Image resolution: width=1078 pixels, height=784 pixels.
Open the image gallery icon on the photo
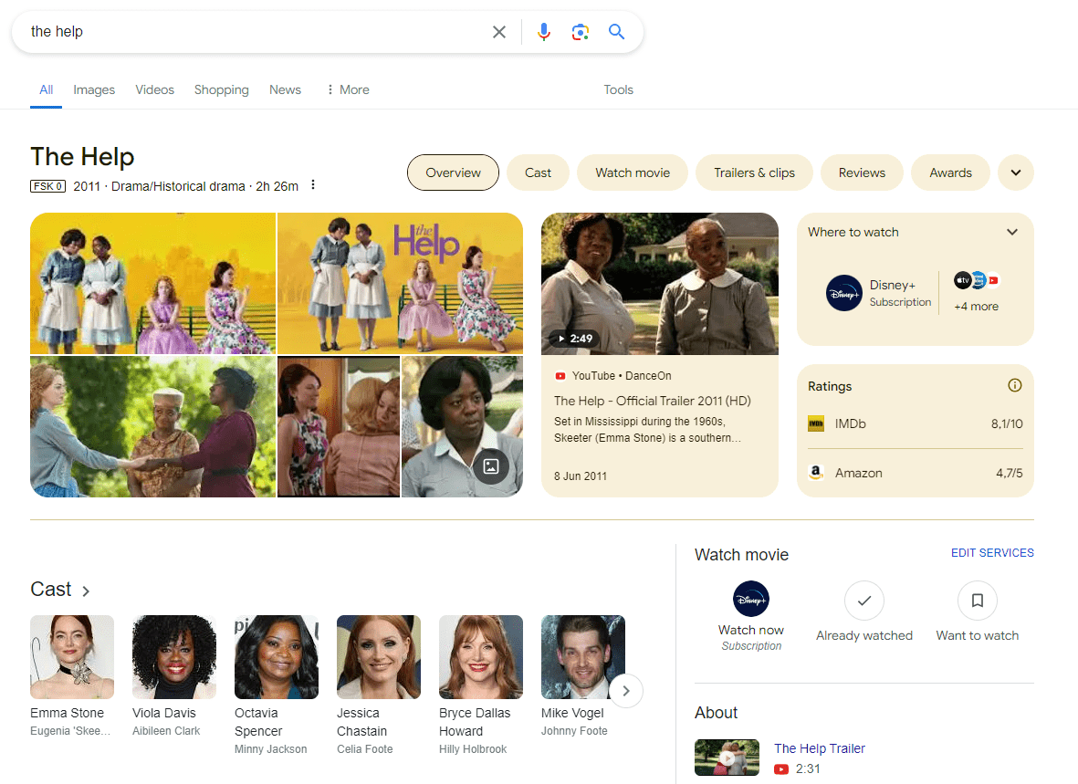pos(491,466)
